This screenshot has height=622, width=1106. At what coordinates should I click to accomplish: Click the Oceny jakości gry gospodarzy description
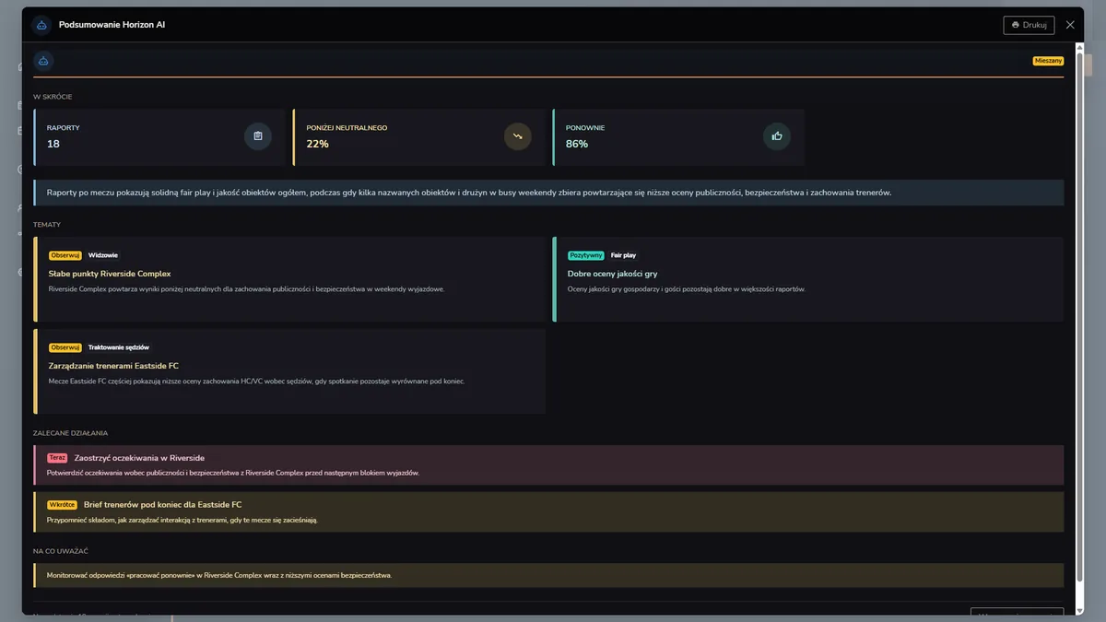[687, 288]
